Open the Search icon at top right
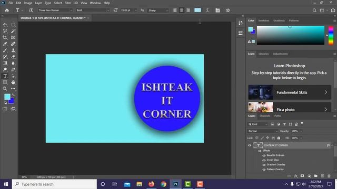Screen dimensions: 337x189 click(x=314, y=10)
